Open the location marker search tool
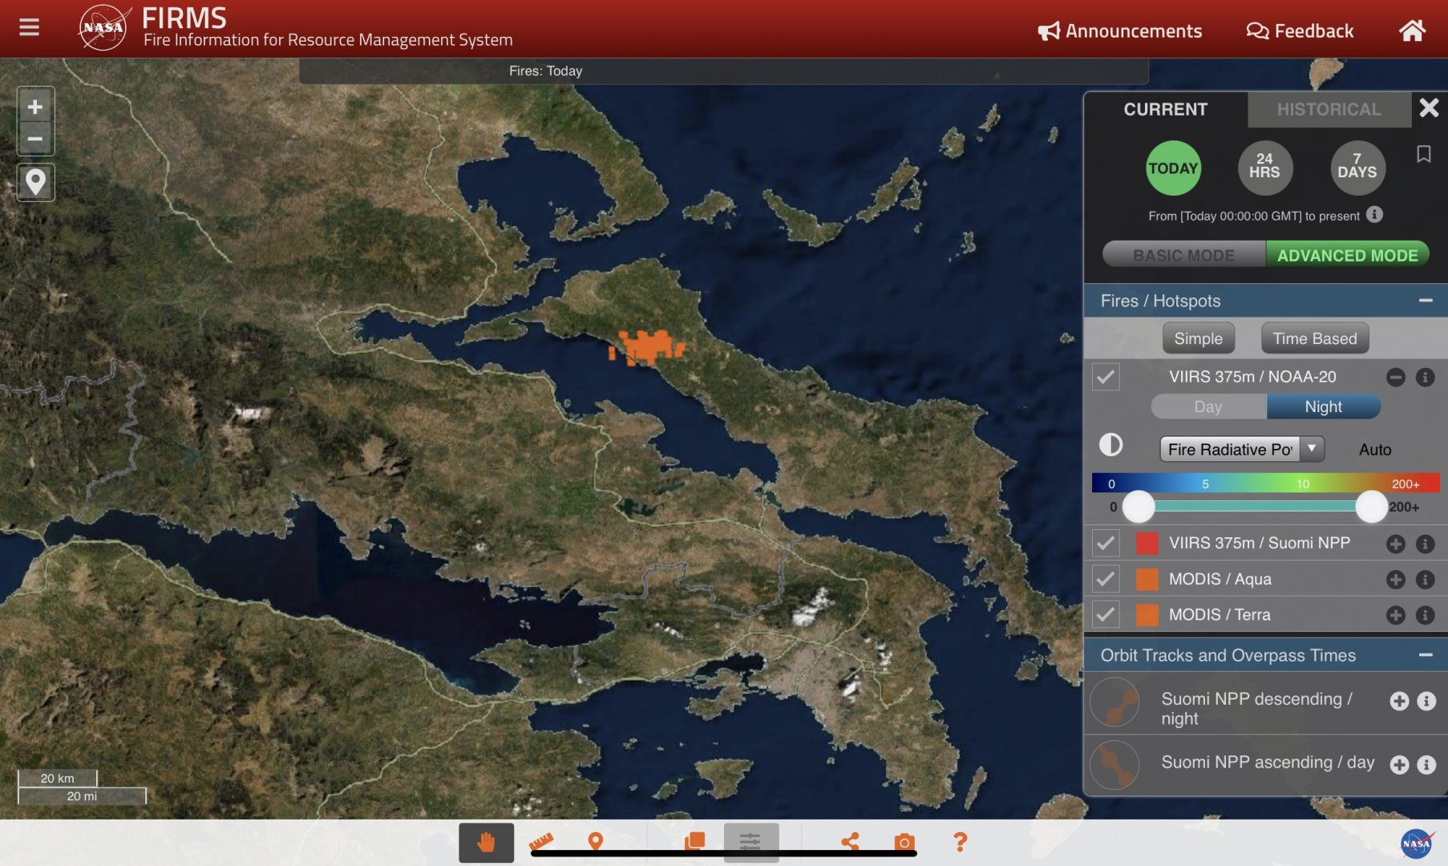Screen dimensions: 1448x866 pos(35,182)
